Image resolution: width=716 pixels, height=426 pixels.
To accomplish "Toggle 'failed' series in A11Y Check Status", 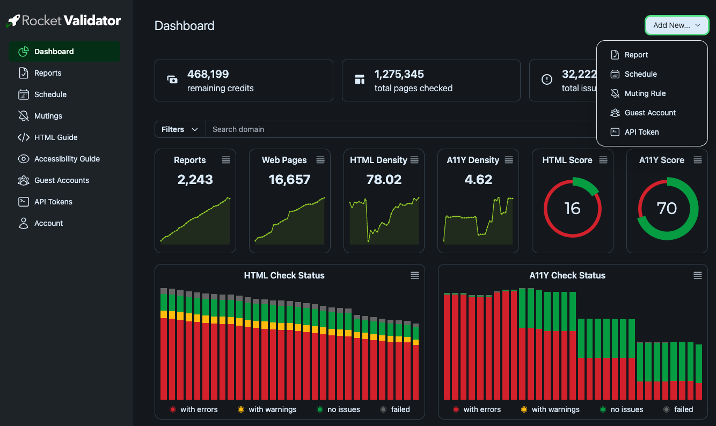I will (678, 409).
